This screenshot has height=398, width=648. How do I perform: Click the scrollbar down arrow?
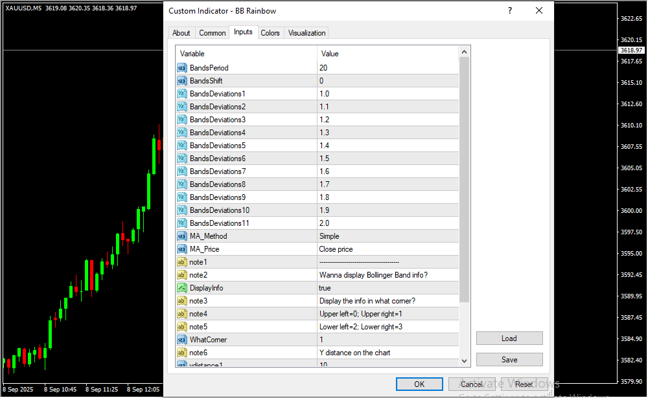click(464, 361)
